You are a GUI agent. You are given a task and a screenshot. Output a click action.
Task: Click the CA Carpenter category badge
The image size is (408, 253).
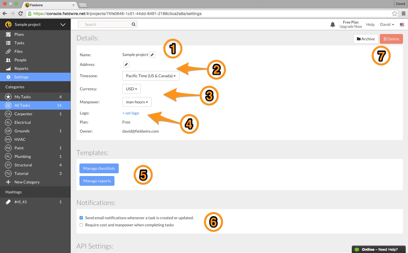point(8,114)
